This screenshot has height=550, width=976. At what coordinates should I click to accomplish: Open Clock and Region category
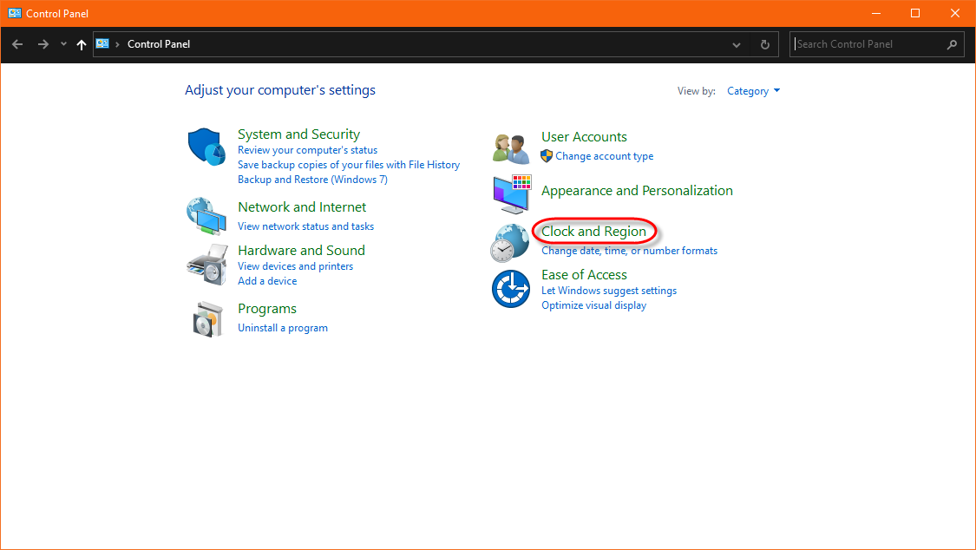[x=593, y=232]
